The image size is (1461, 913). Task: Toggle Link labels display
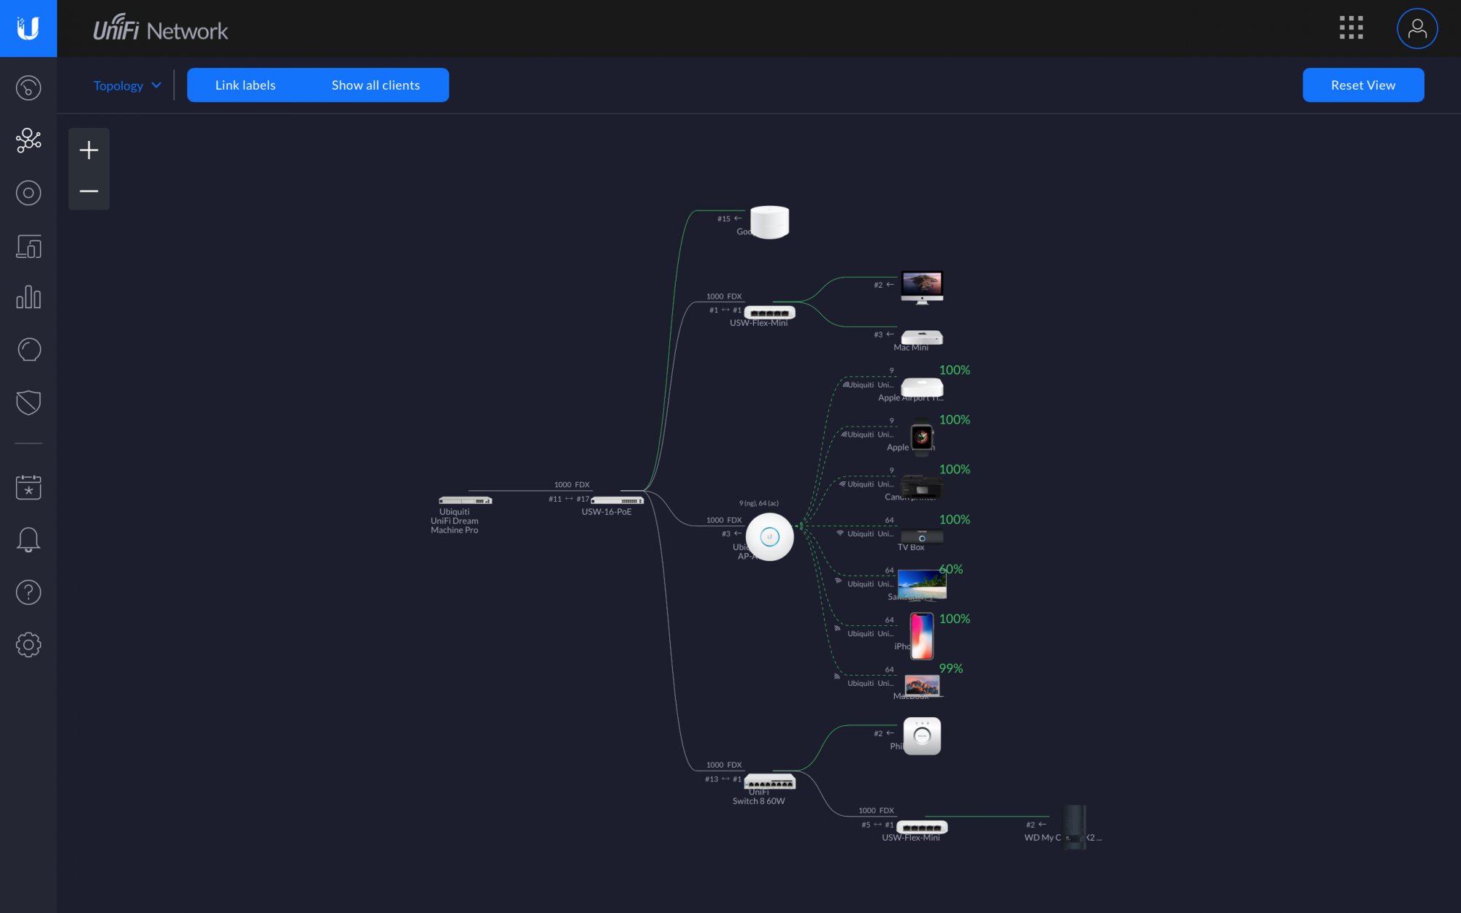(x=245, y=85)
